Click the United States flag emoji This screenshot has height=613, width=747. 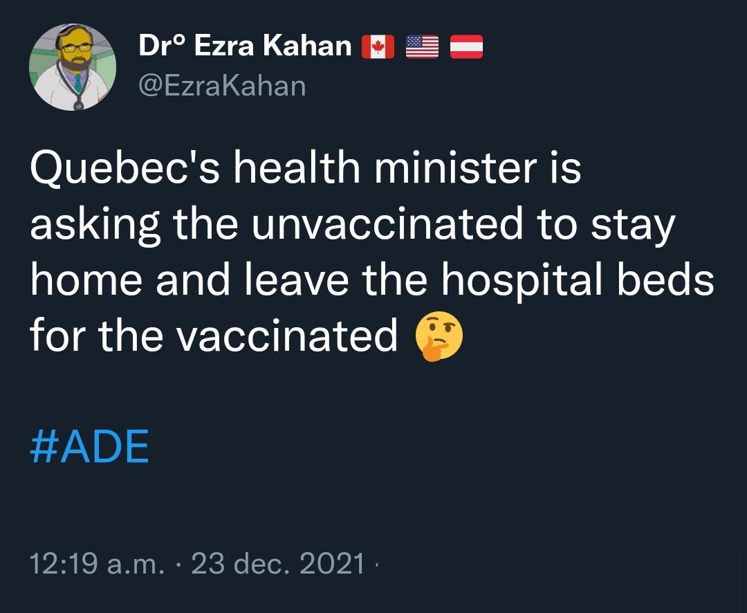422,47
